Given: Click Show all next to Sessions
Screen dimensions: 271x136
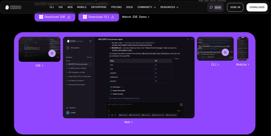Looking at the screenshot, I should [x=89, y=57].
